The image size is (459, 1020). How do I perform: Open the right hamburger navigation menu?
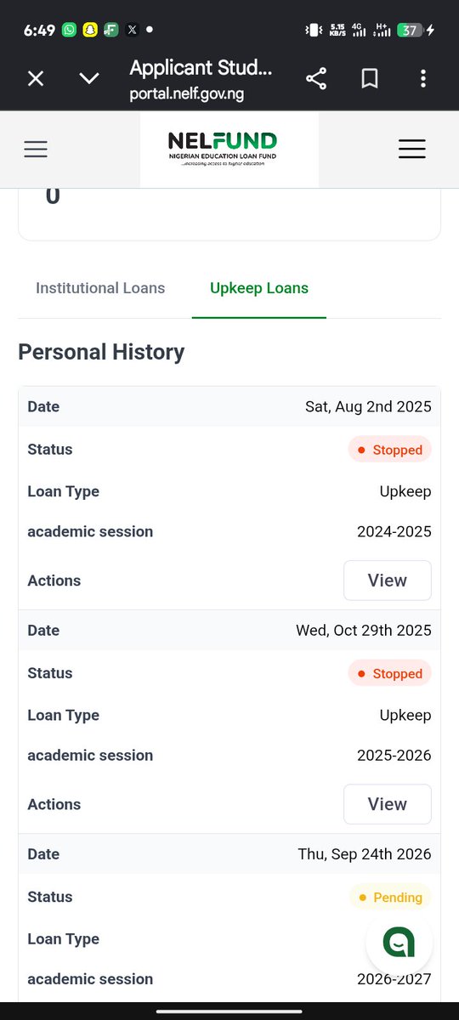pyautogui.click(x=412, y=150)
